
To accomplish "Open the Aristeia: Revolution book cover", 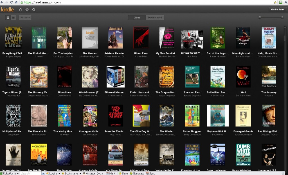I will tap(116, 38).
